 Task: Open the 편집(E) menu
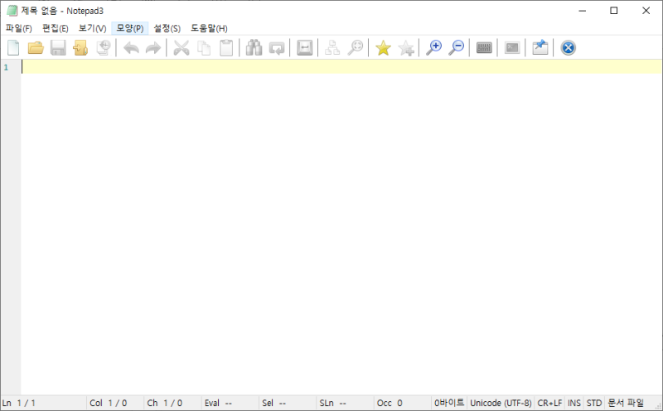click(x=56, y=28)
